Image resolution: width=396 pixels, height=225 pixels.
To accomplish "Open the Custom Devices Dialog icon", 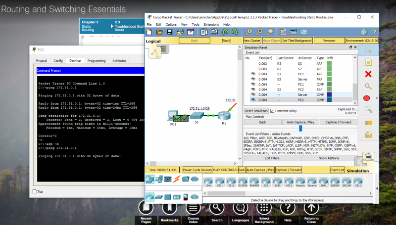I will [293, 32].
